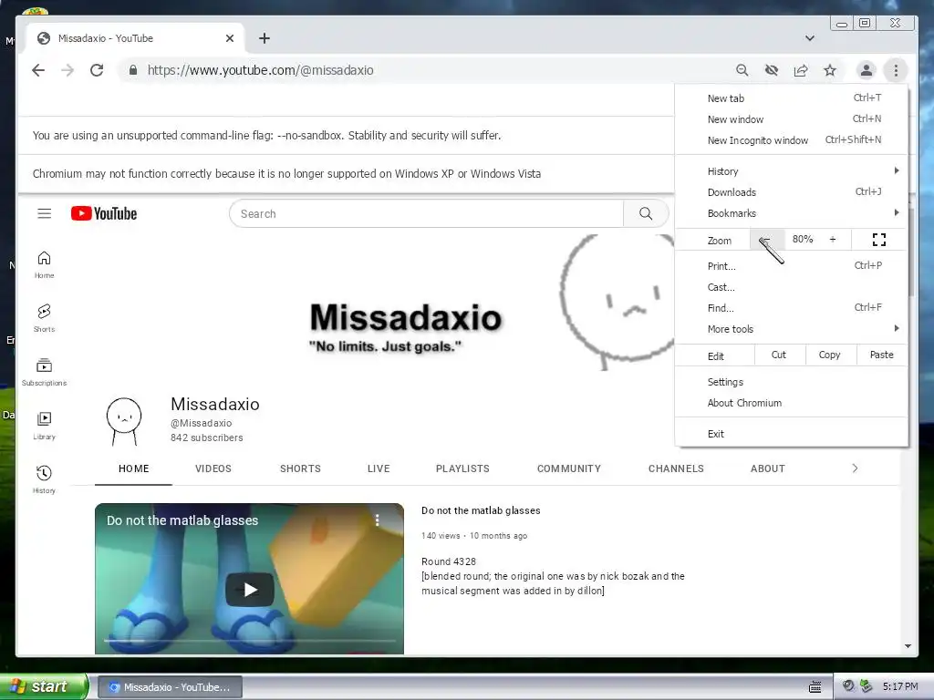Open Subscriptions in the YouTube sidebar
934x700 pixels.
pos(44,372)
